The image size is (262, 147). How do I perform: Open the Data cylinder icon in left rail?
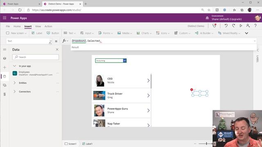point(5,76)
